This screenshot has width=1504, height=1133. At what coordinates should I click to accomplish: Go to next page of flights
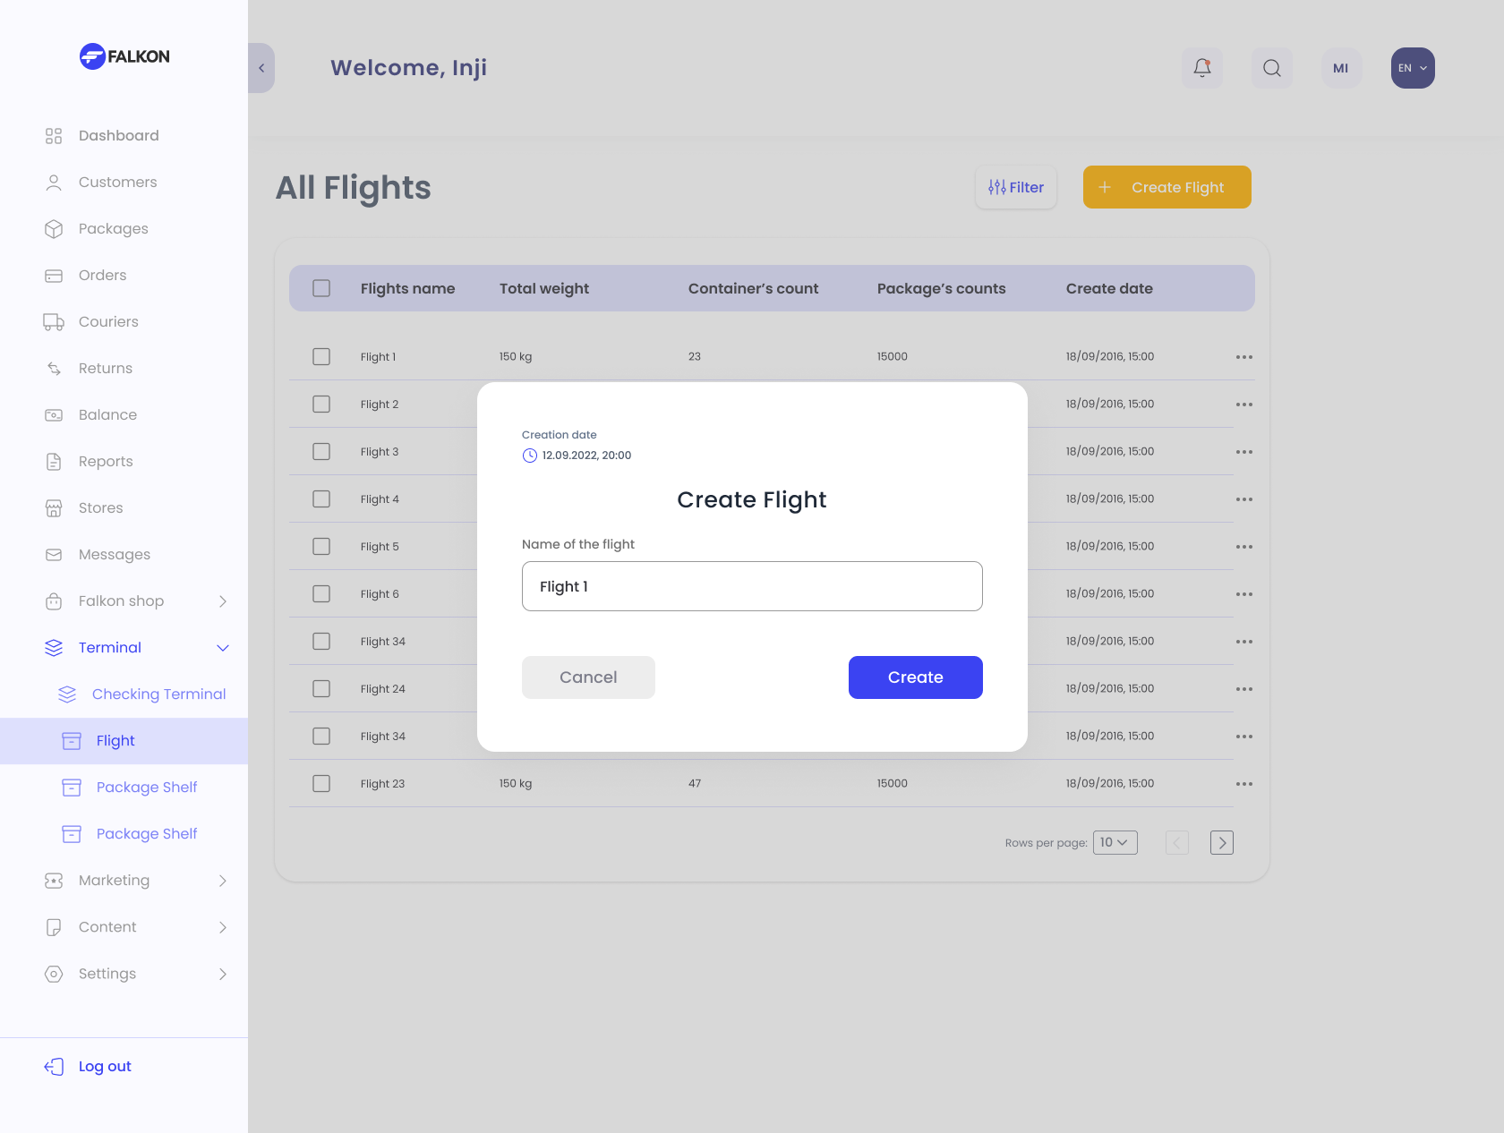click(x=1221, y=843)
